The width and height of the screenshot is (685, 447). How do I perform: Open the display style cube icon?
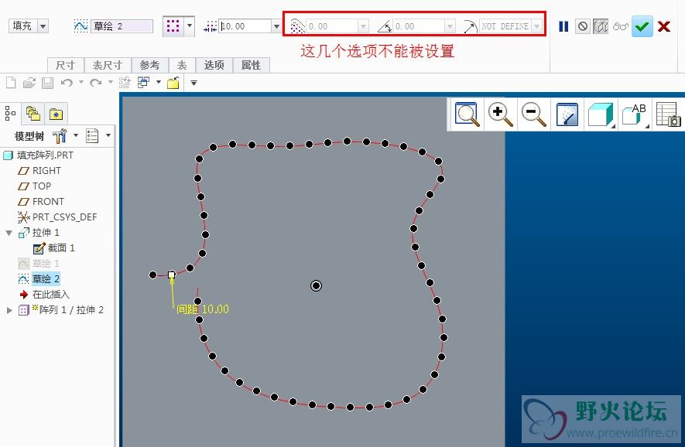pyautogui.click(x=601, y=114)
